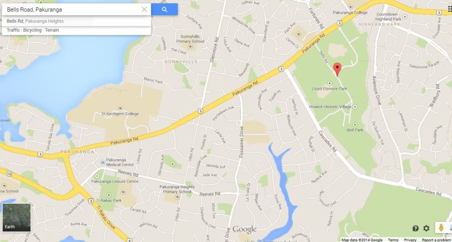
Task: Select the Street View pegman icon
Action: [x=440, y=228]
